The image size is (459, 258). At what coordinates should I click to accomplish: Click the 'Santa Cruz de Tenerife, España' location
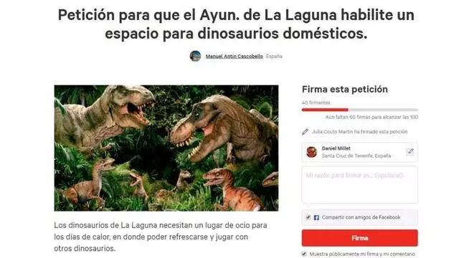click(x=356, y=156)
